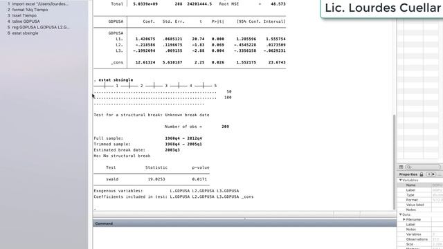The width and height of the screenshot is (443, 249).
Task: Click the Number of obs value 209
Action: (225, 127)
